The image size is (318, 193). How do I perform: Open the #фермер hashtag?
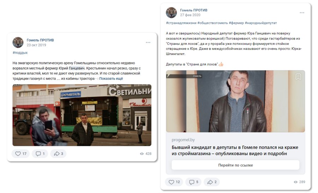pos(236,23)
